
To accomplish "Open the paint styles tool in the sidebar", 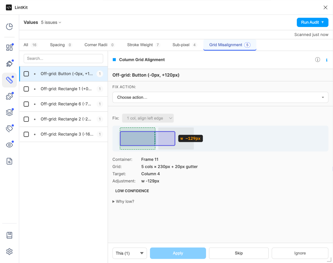I will (9, 64).
